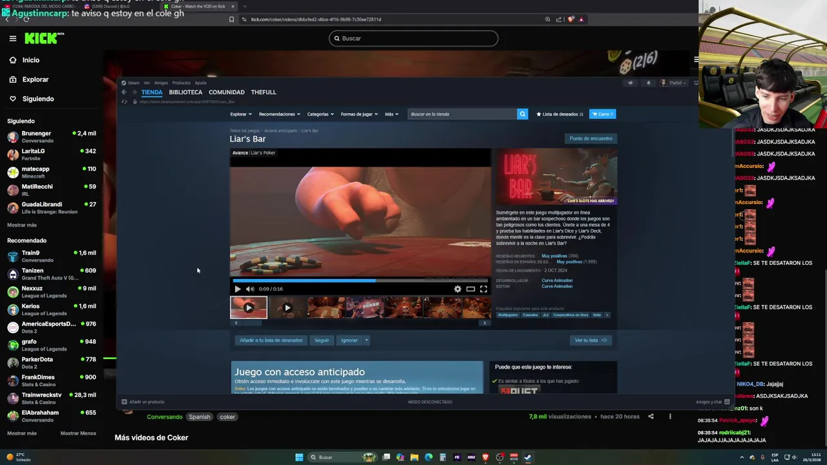The height and width of the screenshot is (465, 827).
Task: Open Curve Animation developer link
Action: click(557, 280)
